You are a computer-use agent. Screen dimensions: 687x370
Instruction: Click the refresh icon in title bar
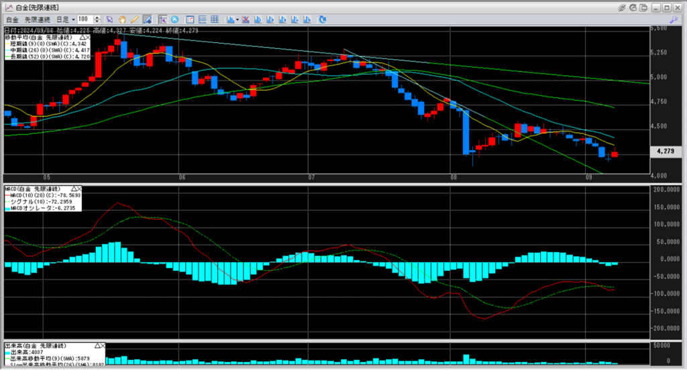(633, 7)
